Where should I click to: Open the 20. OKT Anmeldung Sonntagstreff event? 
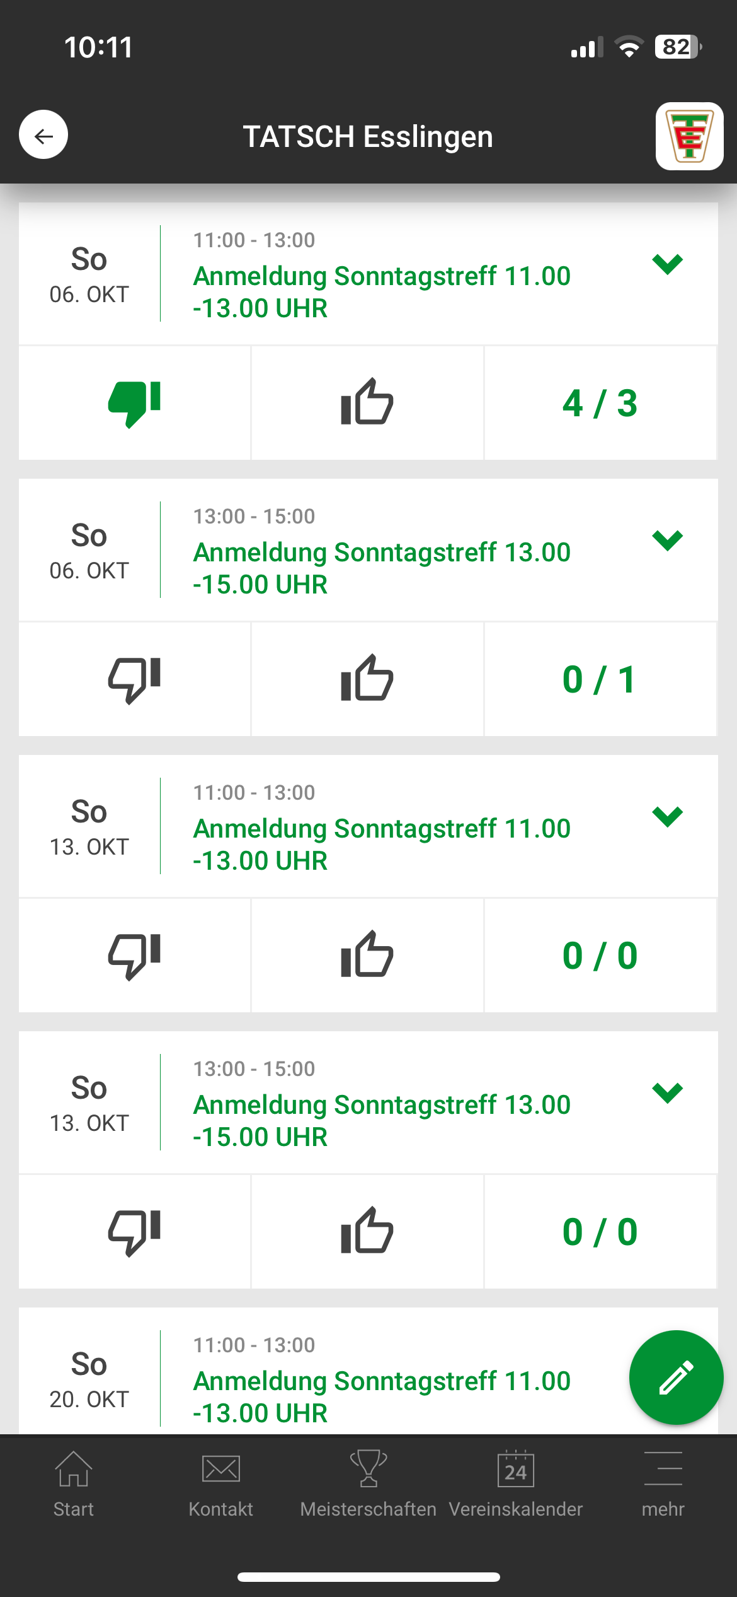(382, 1396)
